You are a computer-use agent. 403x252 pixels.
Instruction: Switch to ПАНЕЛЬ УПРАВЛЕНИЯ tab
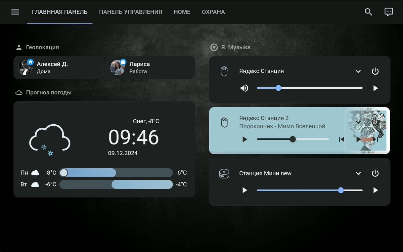point(131,12)
